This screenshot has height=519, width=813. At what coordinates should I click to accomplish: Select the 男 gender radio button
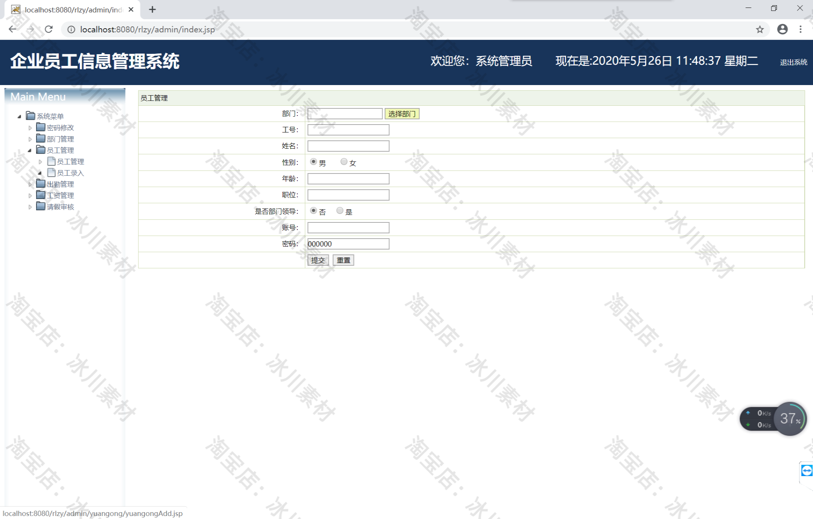313,161
